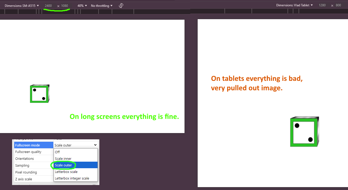Open the Vlad Tablet device dimensions dropdown
This screenshot has width=348, height=190.
click(x=294, y=5)
